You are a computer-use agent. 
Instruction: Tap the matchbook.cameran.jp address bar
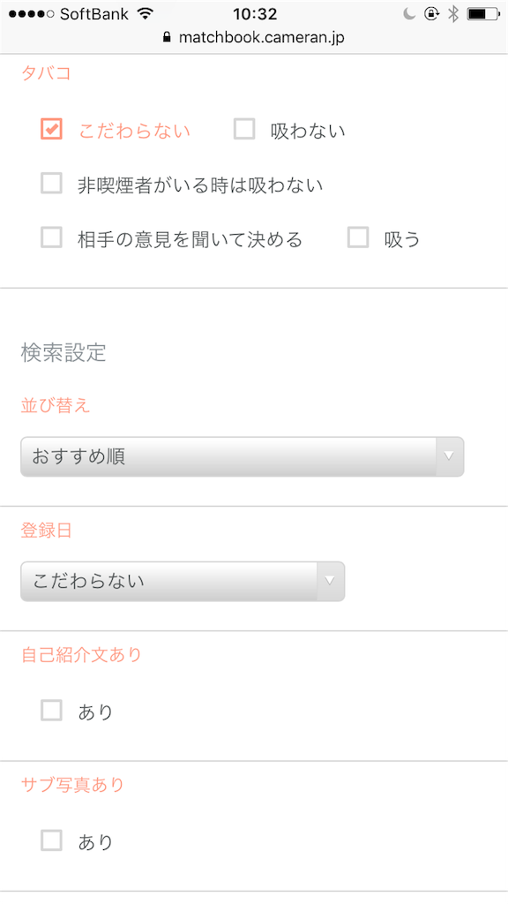click(254, 37)
